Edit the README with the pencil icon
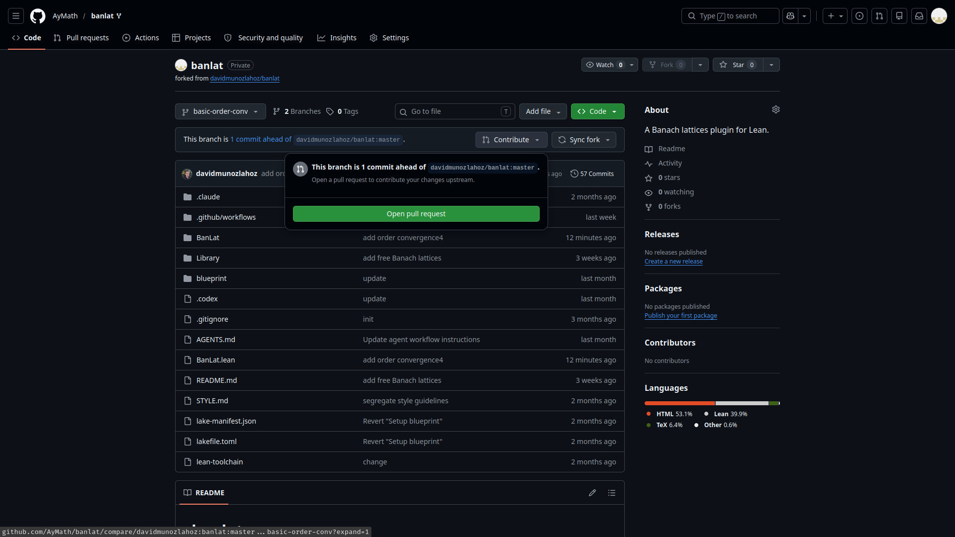 click(592, 493)
